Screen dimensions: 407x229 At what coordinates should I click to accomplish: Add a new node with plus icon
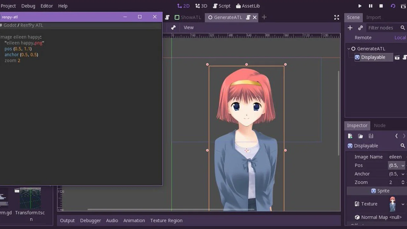tap(350, 28)
